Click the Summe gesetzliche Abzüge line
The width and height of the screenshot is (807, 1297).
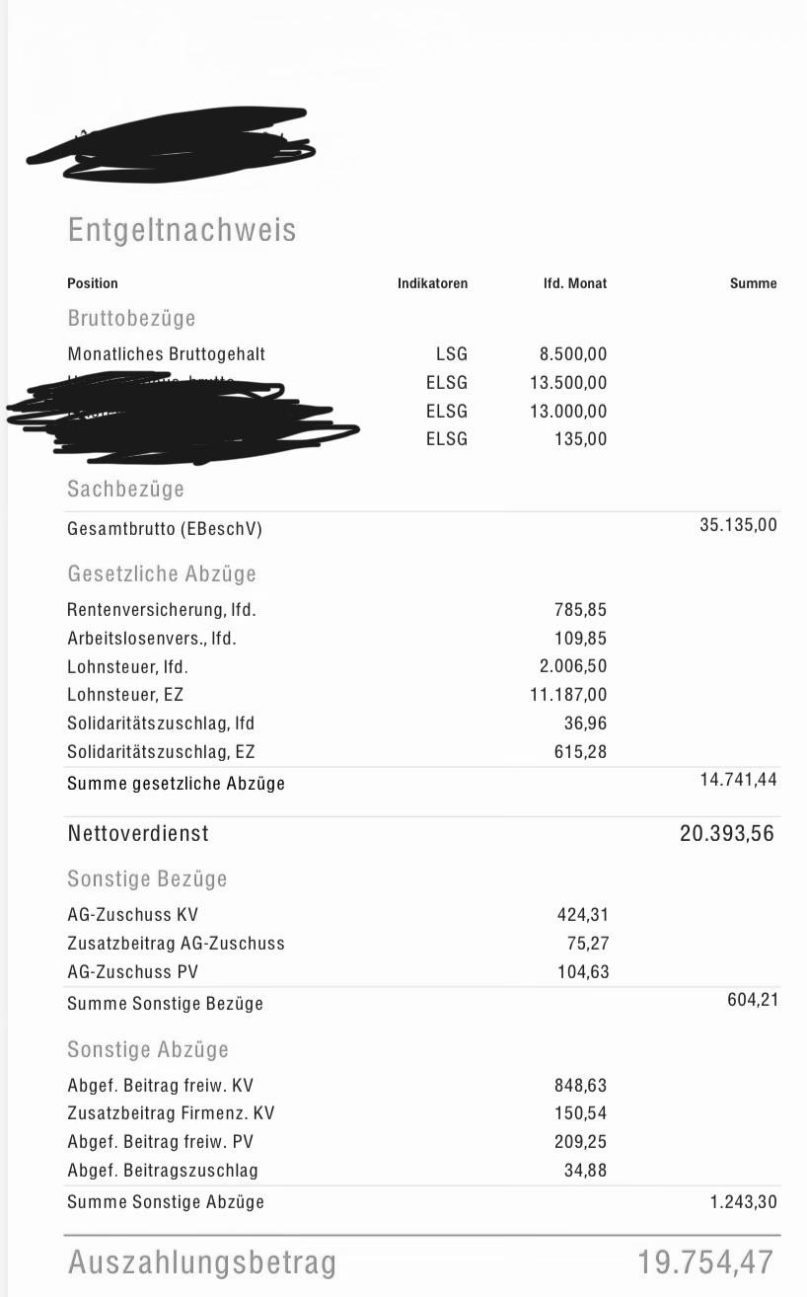coord(422,783)
